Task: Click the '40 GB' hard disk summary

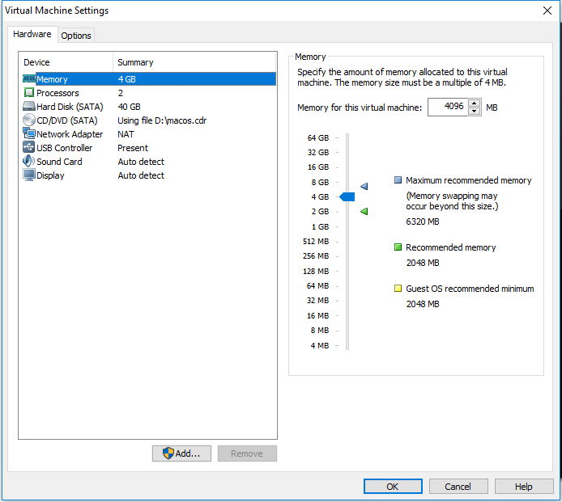Action: point(129,107)
